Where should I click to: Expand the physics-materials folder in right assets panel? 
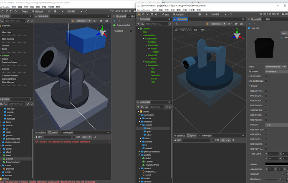pos(139,152)
